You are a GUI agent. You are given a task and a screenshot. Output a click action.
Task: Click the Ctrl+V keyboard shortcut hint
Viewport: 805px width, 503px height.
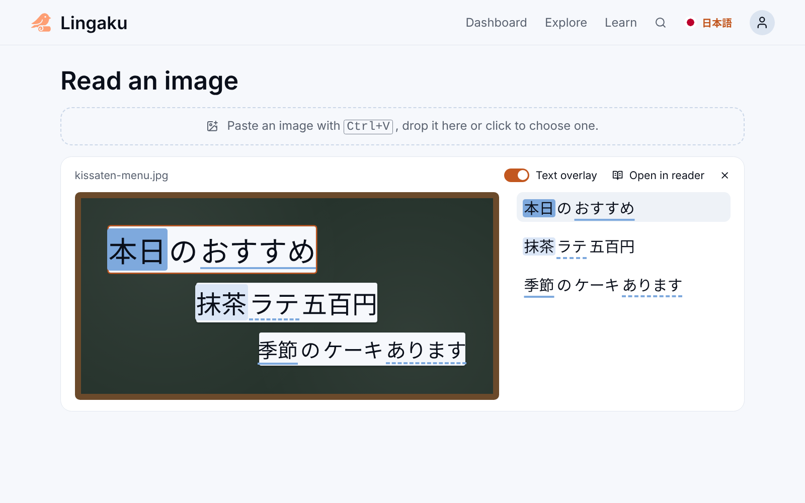coord(368,126)
